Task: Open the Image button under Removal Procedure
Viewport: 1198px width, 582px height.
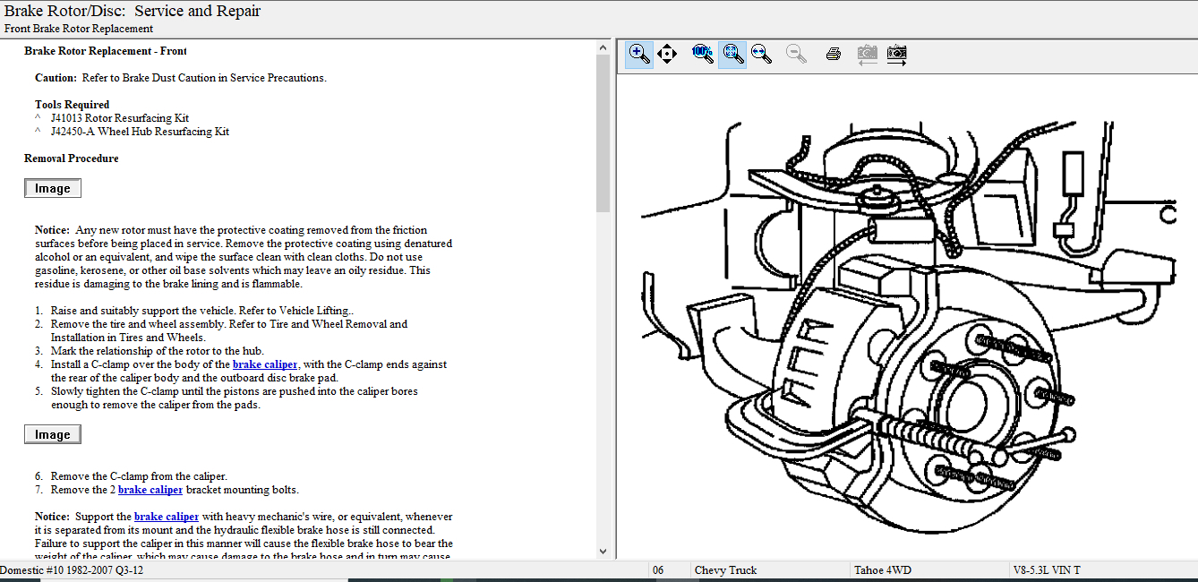Action: 53,188
